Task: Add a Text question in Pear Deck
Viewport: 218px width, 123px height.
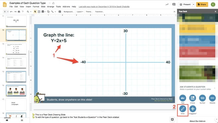Action: [x=182, y=98]
